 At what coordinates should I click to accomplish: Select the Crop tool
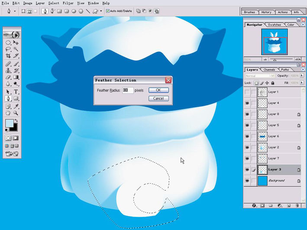[8, 56]
